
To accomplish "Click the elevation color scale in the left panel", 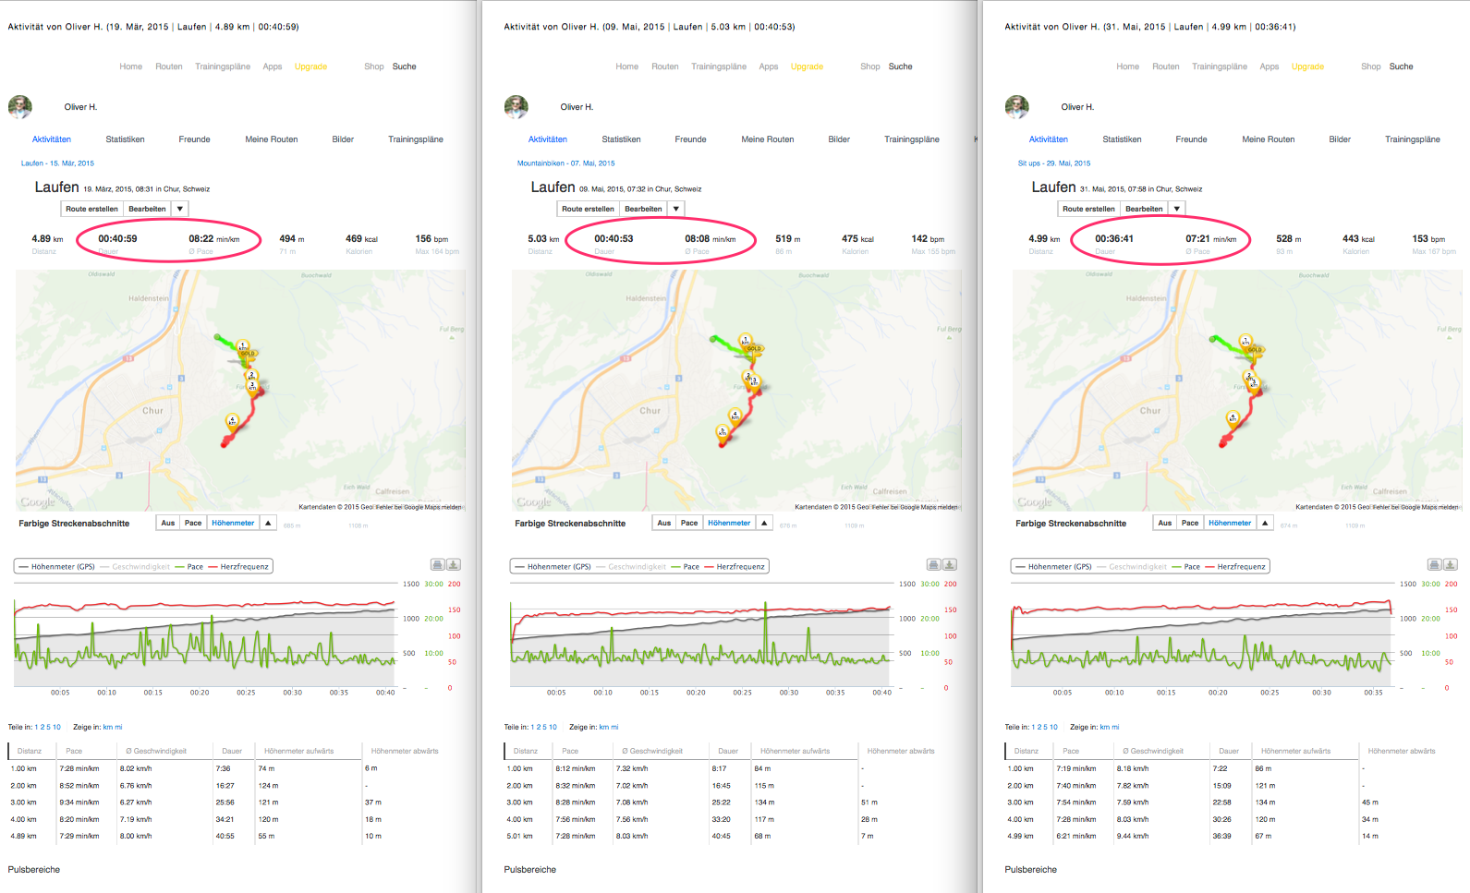I will coord(325,525).
